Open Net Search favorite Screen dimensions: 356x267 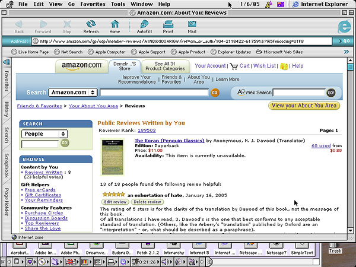pyautogui.click(x=68, y=52)
